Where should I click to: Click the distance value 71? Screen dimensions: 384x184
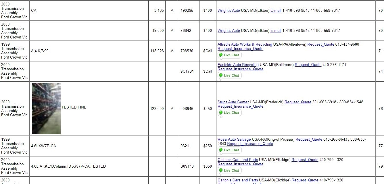click(381, 51)
